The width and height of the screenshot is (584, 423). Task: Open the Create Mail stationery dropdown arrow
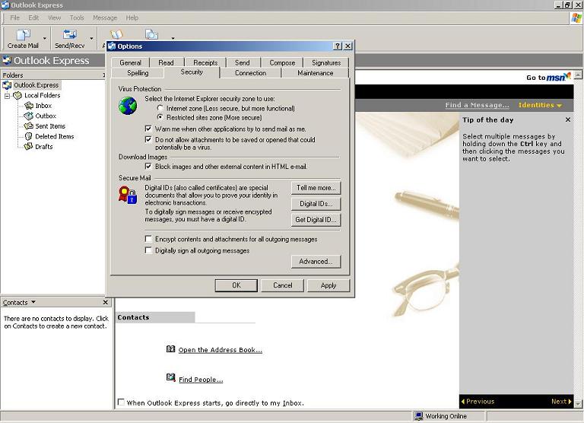tap(45, 38)
